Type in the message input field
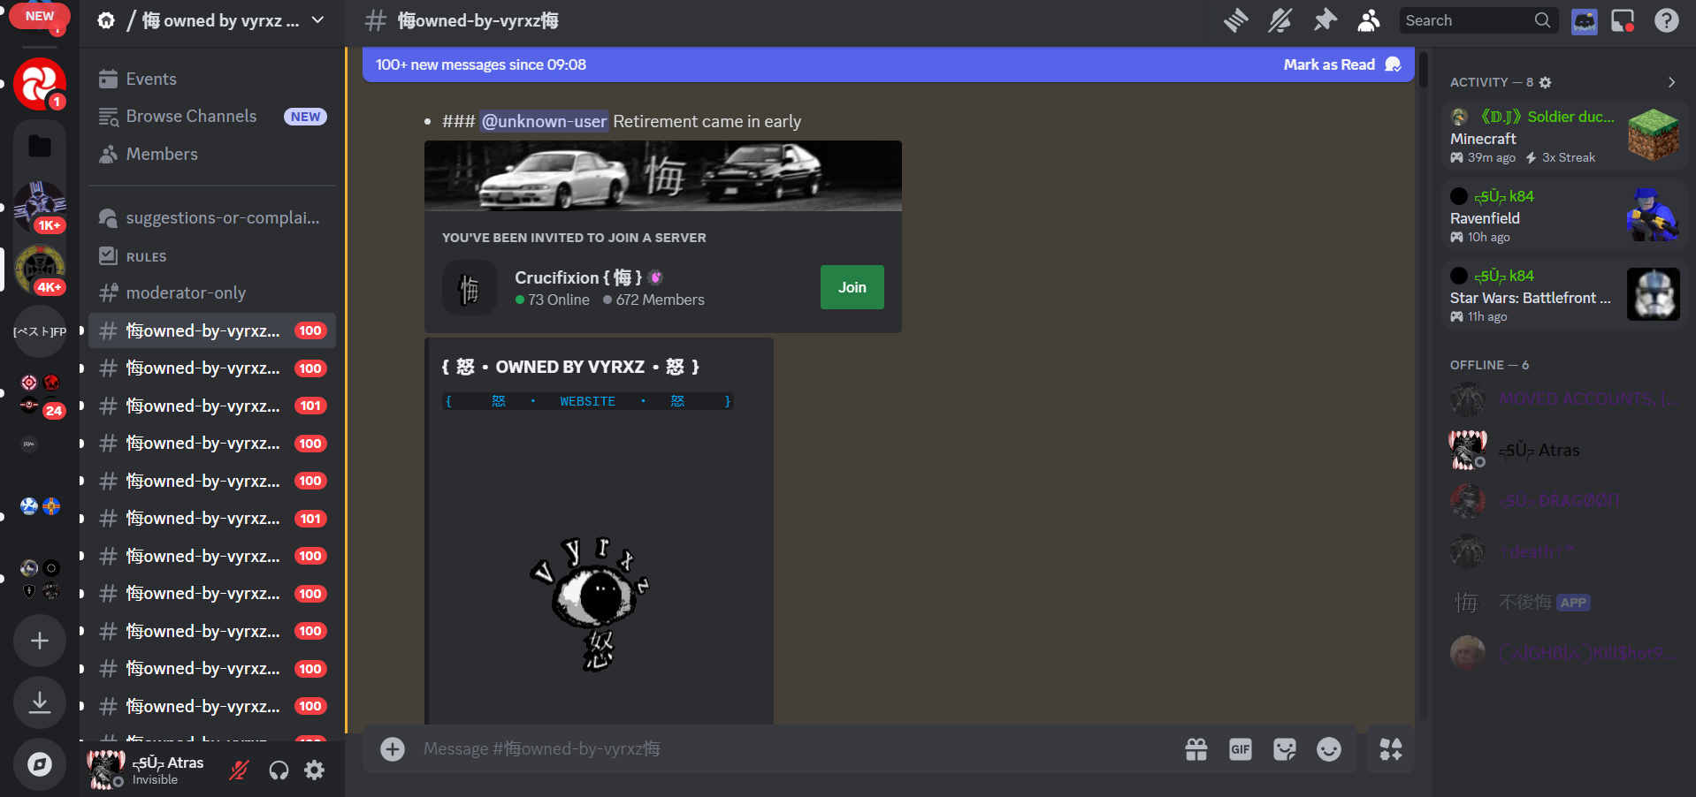Viewport: 1696px width, 797px height. tap(778, 749)
